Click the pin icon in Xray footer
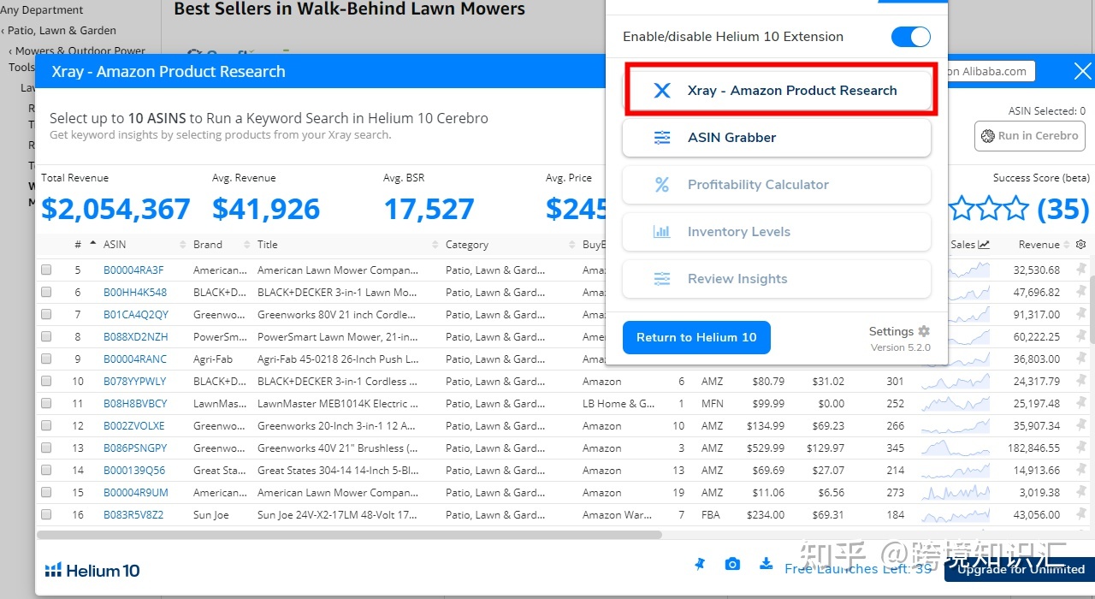 [700, 564]
